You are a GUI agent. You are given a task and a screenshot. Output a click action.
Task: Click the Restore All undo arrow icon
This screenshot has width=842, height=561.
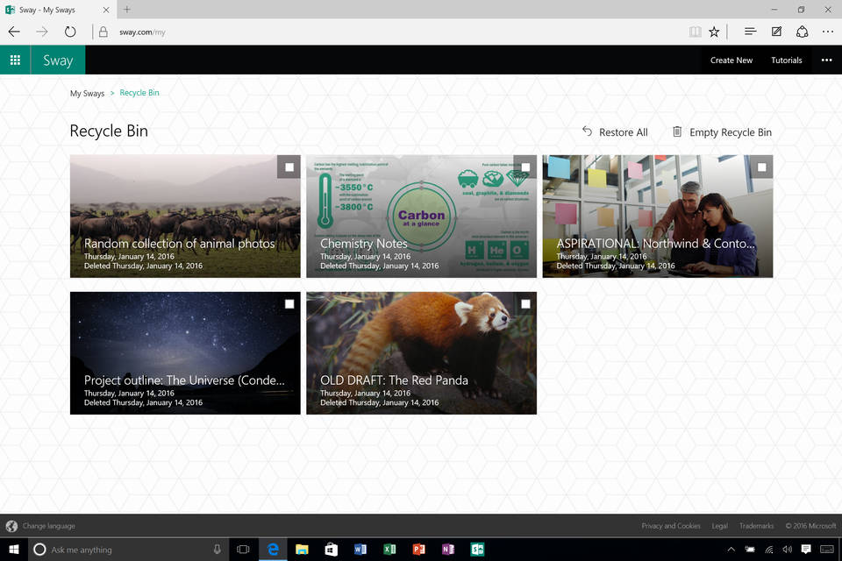pos(587,131)
